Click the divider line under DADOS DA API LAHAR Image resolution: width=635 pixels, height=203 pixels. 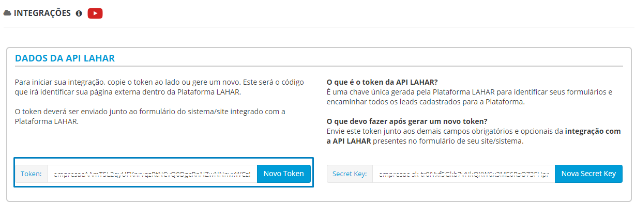pos(319,66)
